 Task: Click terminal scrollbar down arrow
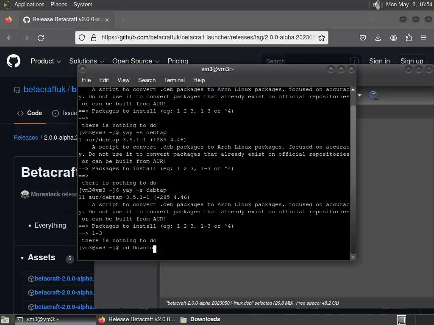(x=353, y=258)
